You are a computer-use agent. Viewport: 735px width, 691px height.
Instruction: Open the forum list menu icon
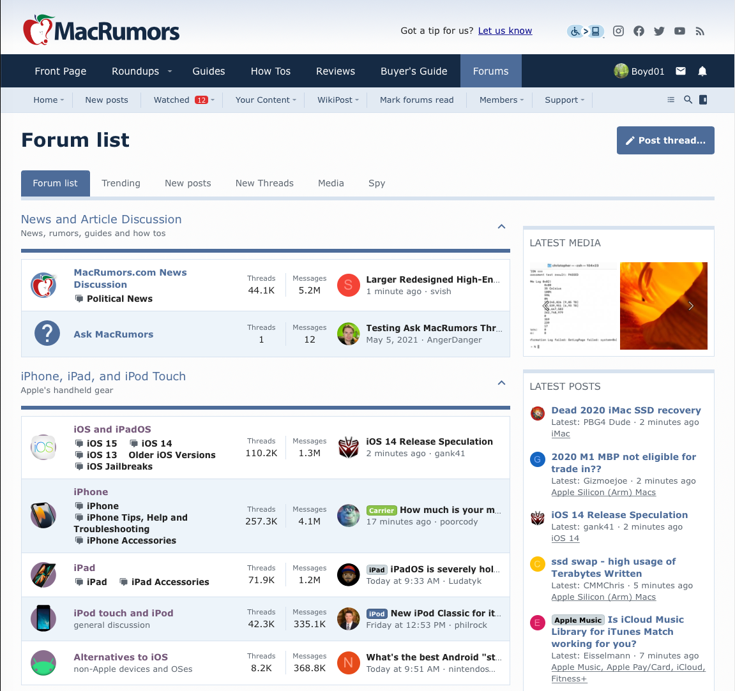click(671, 100)
